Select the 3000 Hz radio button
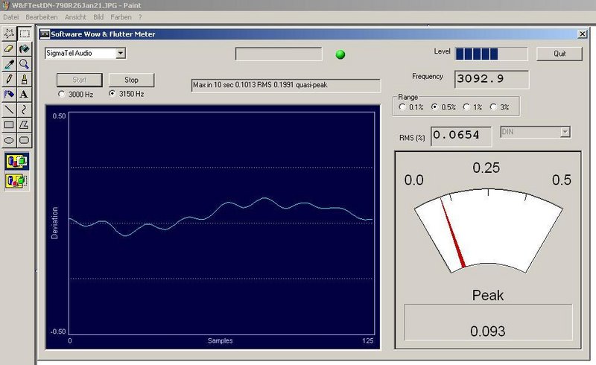 click(x=62, y=94)
